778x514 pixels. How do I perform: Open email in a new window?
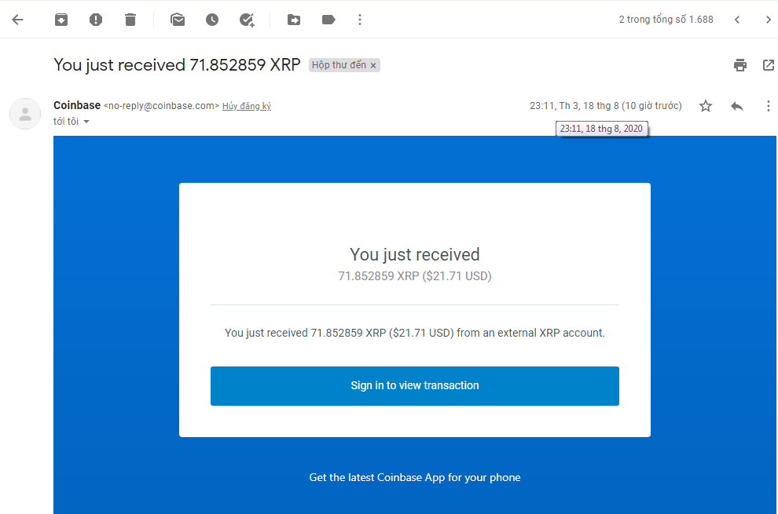(x=769, y=65)
